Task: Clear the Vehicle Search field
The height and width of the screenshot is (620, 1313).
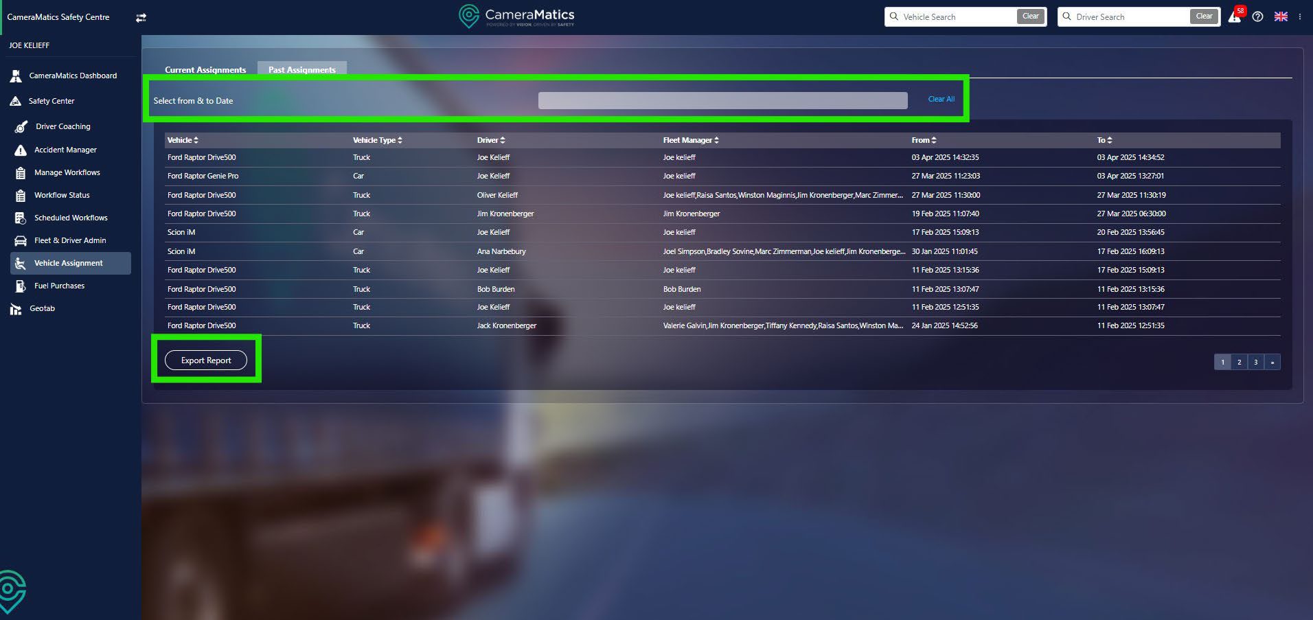Action: pos(1030,16)
